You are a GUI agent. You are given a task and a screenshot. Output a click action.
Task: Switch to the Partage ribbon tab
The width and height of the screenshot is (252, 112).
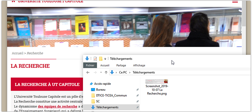coord(121,65)
